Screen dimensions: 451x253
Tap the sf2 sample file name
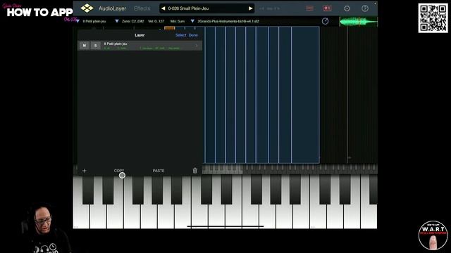click(228, 21)
